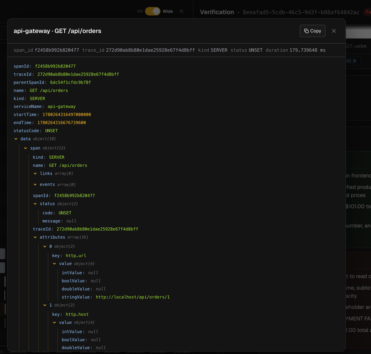This screenshot has width=371, height=354.
Task: Copy the span JSON with Copy button
Action: pyautogui.click(x=312, y=31)
